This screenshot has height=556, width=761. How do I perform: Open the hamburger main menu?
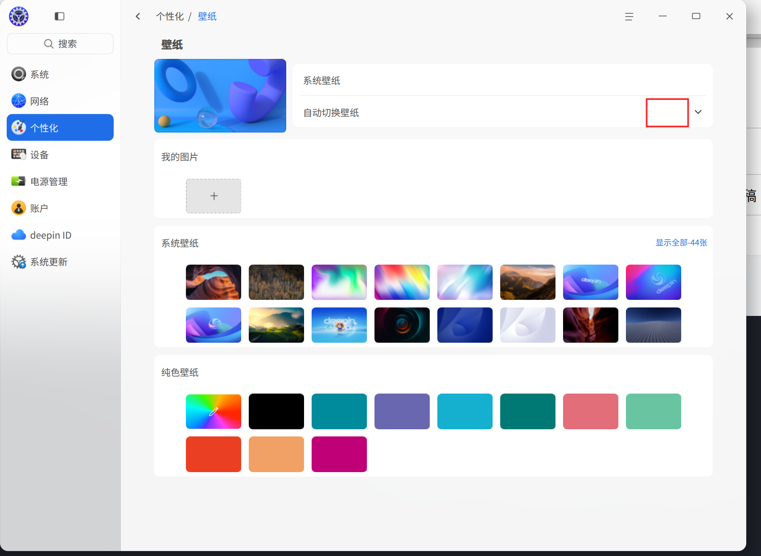click(629, 17)
